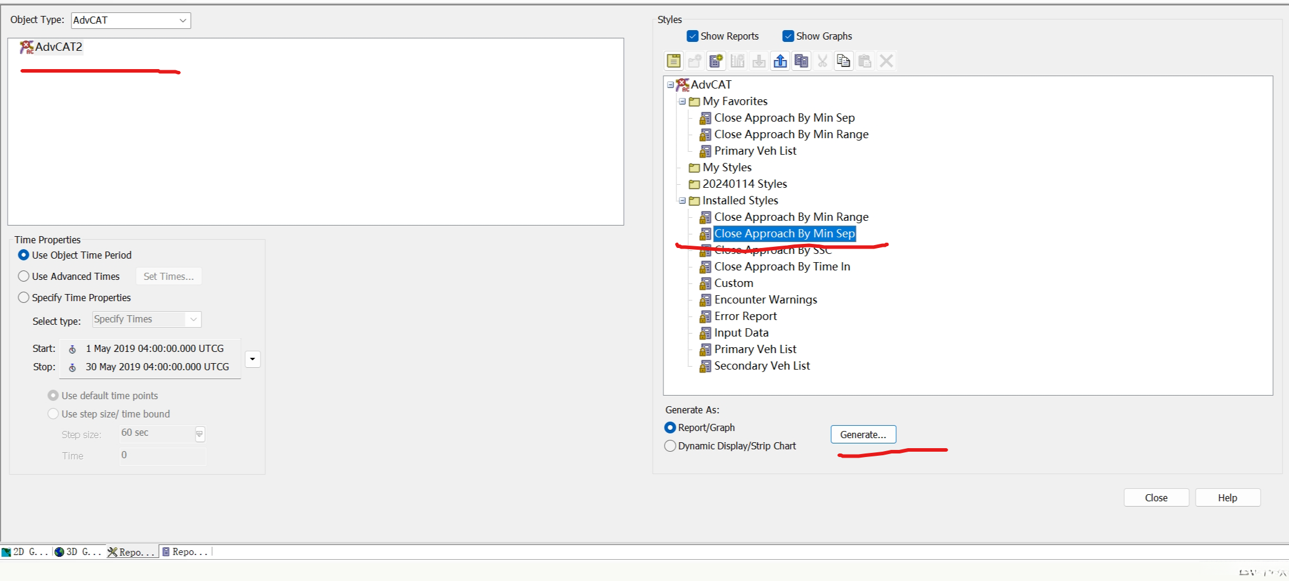Click the report icon beside Input Data
1289x581 pixels.
point(705,334)
